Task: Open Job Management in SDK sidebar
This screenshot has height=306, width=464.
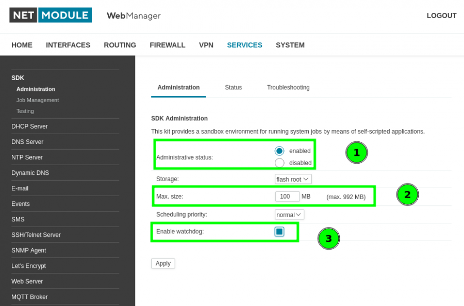Action: tap(38, 100)
